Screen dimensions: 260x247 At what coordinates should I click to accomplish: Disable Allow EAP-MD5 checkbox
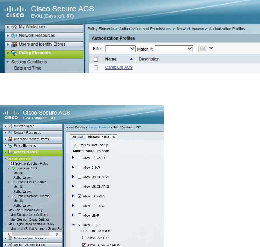pos(80,196)
